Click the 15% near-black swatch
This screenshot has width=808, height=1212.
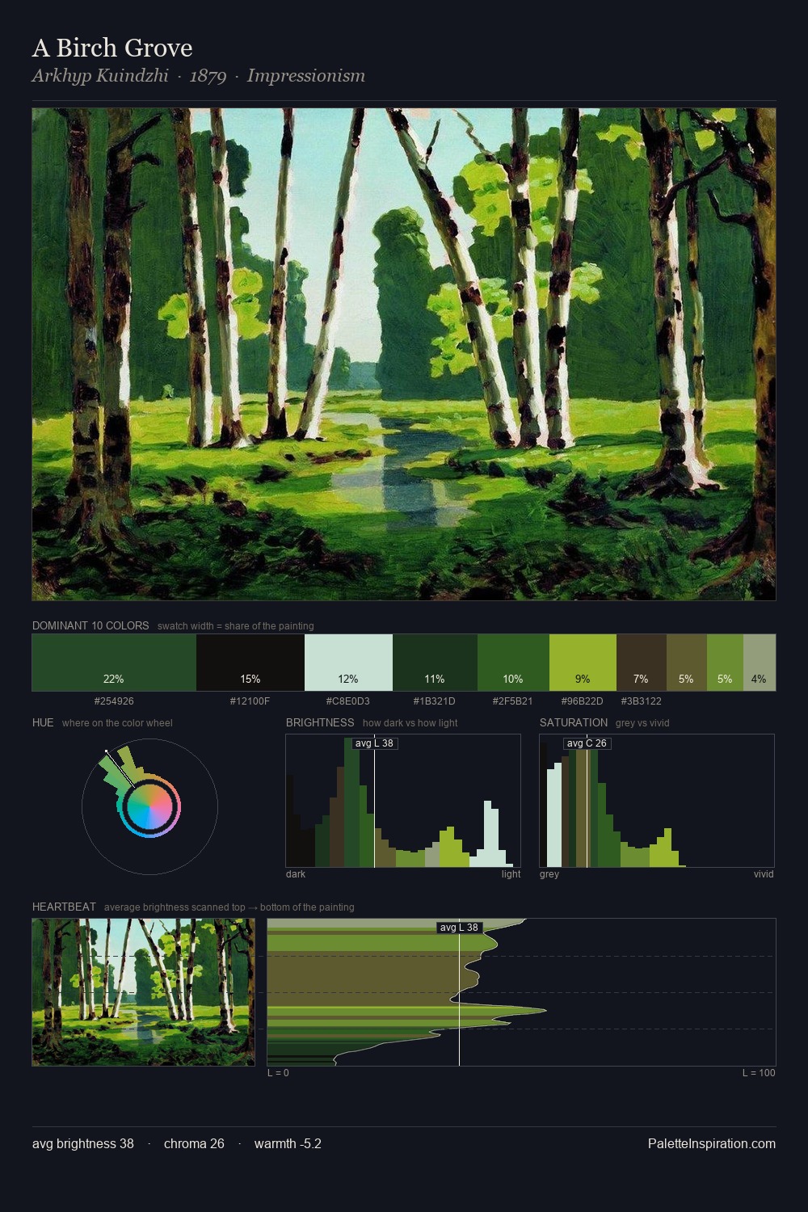(x=250, y=663)
